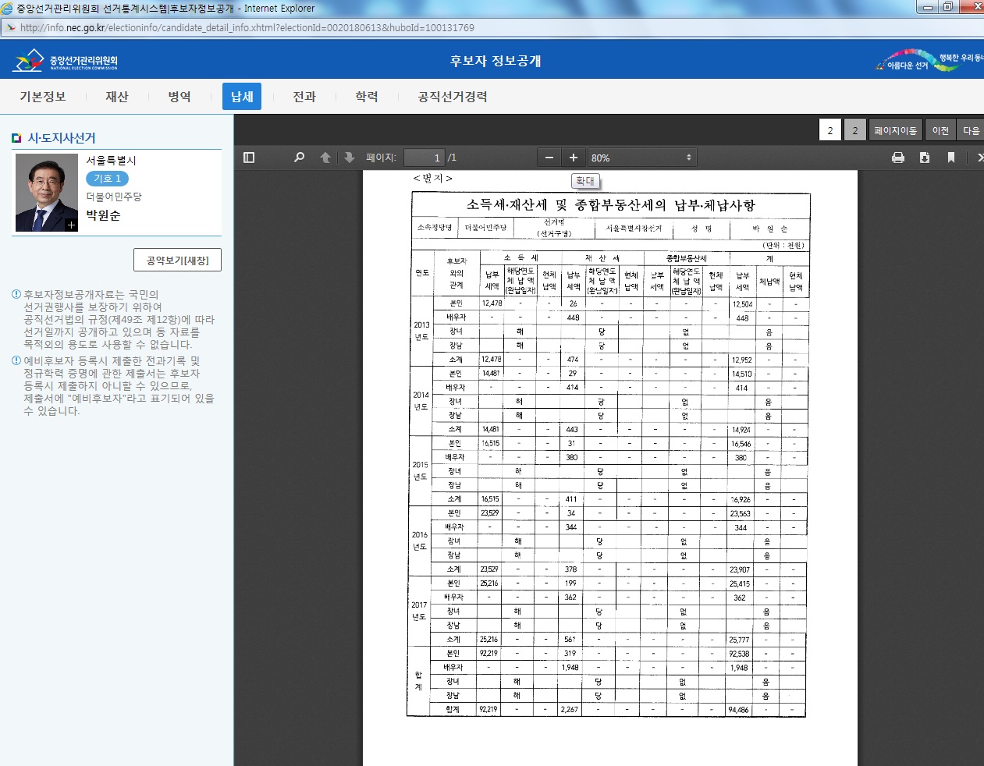Click the bookmark current view icon

(951, 158)
